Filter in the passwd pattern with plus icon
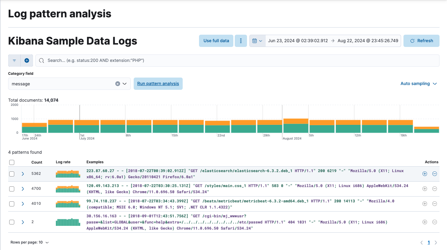447x250 pixels. pos(425,222)
